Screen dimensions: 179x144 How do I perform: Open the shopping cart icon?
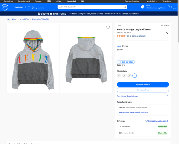pyautogui.click(x=170, y=7)
